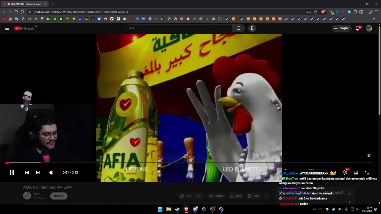This screenshot has width=381, height=214.
Task: Create a clip via Klip
Action: pyautogui.click(x=254, y=196)
